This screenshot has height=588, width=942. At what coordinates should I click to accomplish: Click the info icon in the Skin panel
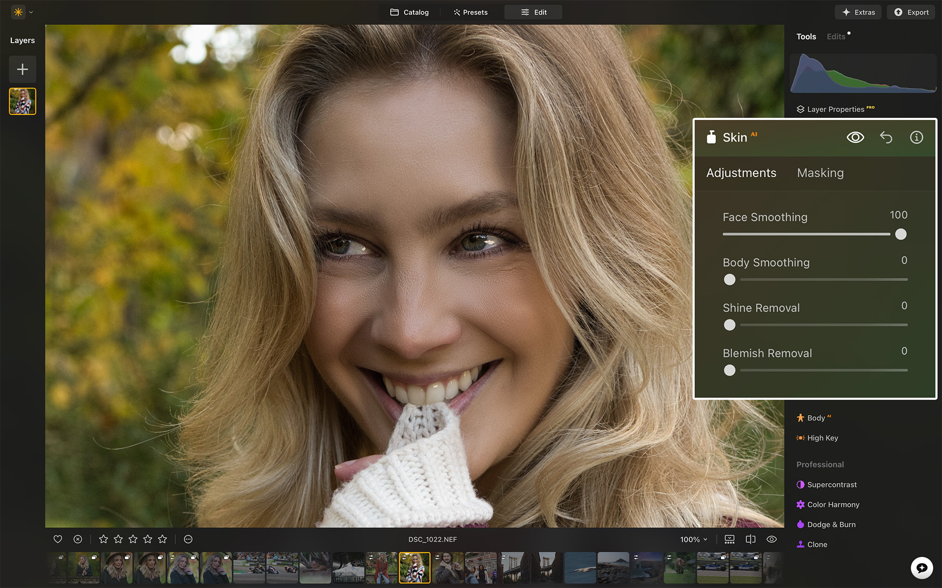tap(917, 137)
